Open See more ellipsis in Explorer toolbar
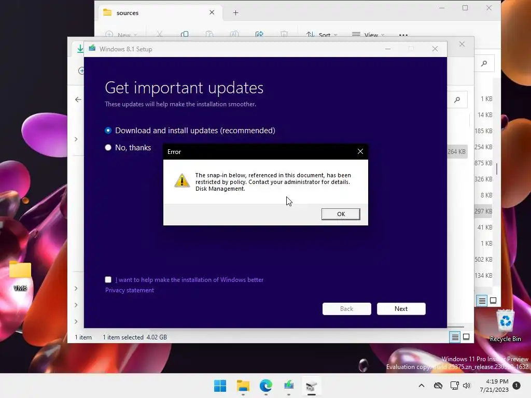Image resolution: width=531 pixels, height=398 pixels. point(403,35)
